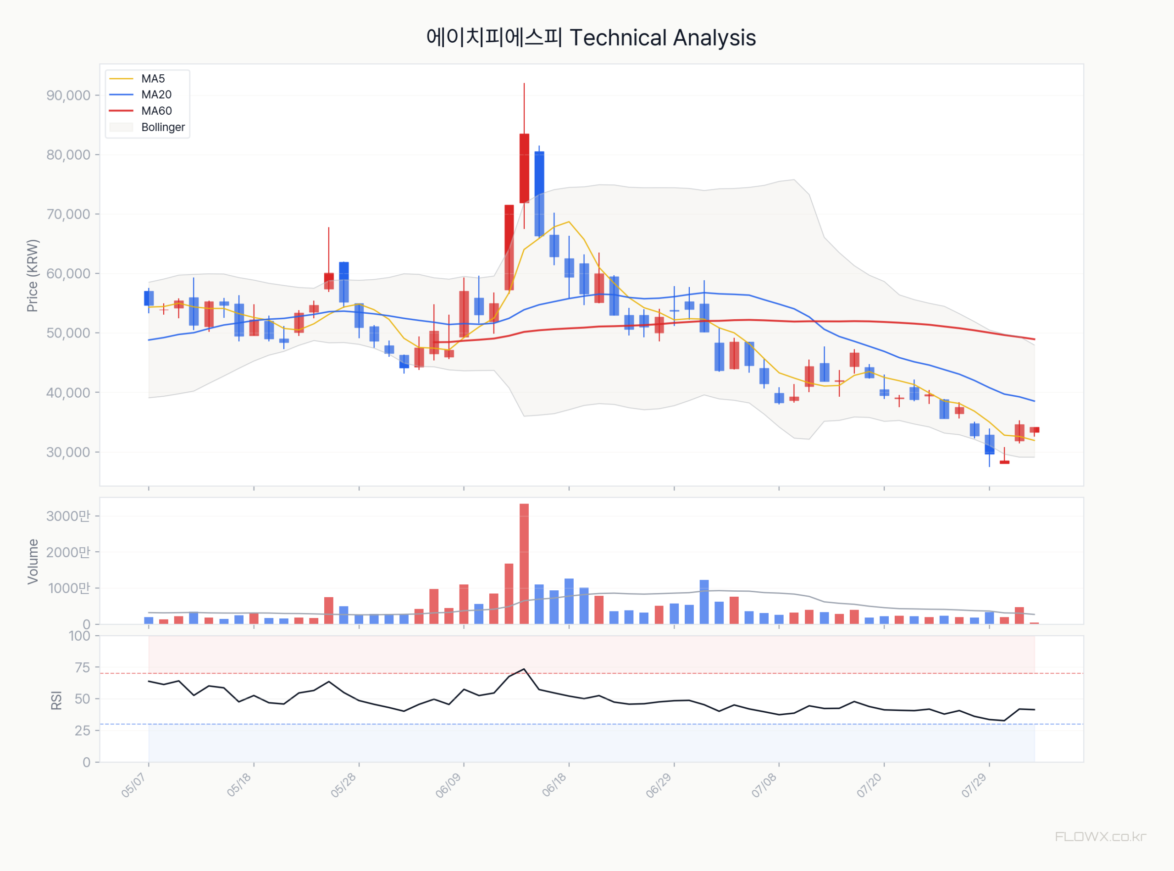Click the 30,000 price axis label
This screenshot has height=871, width=1174.
[68, 452]
